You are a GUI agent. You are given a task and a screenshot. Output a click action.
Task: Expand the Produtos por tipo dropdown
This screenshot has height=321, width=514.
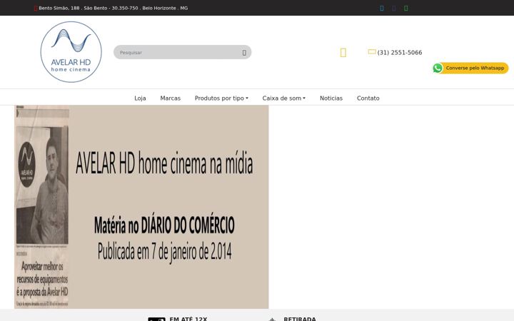(x=221, y=98)
